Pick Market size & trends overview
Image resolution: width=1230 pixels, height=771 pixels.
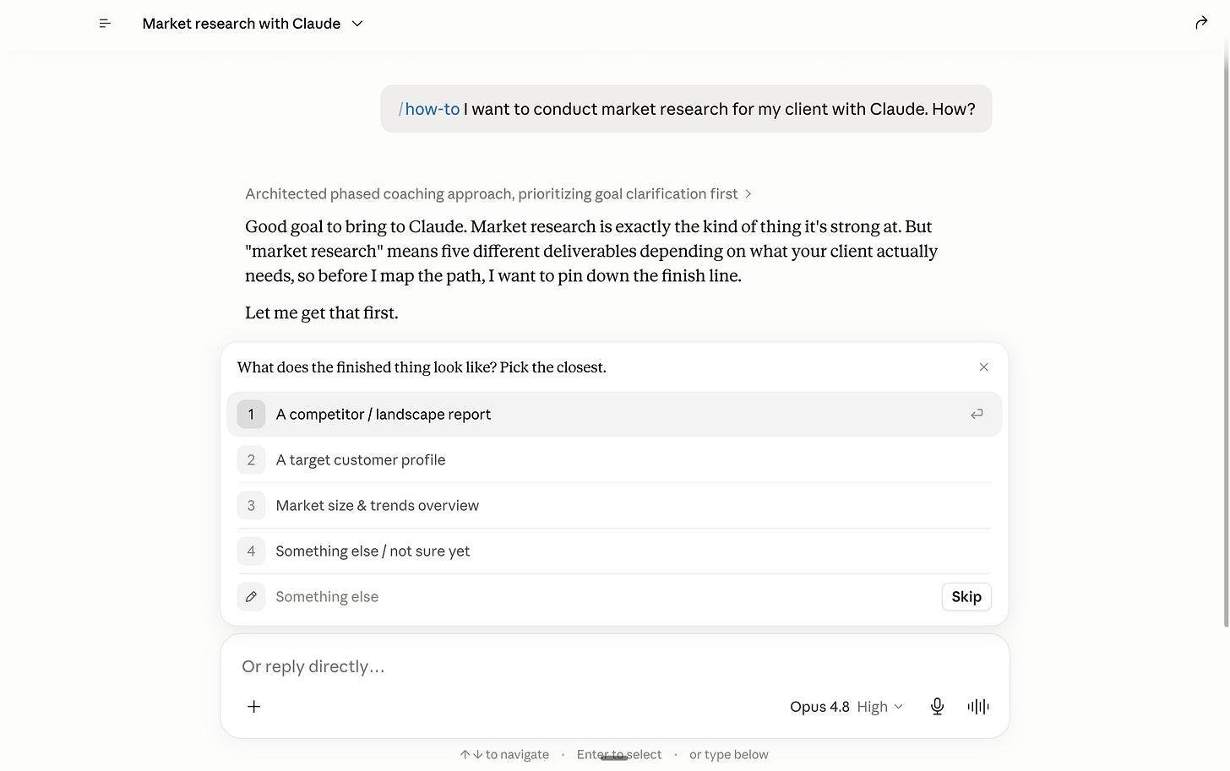tap(614, 506)
